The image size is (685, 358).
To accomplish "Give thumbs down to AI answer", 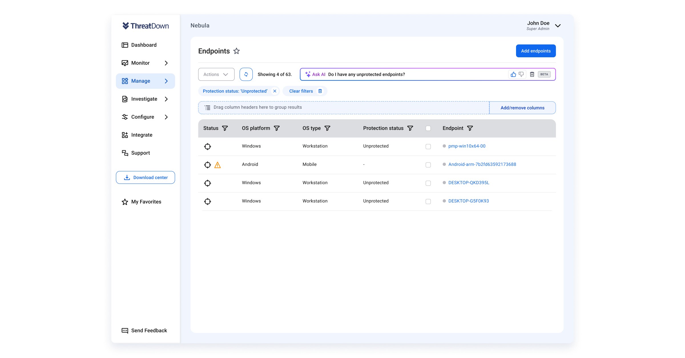I will point(521,74).
